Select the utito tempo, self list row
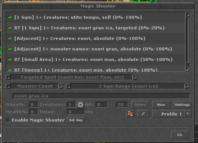 (x=96, y=17)
